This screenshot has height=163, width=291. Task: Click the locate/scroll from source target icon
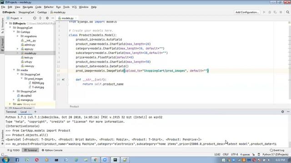[x=35, y=18]
